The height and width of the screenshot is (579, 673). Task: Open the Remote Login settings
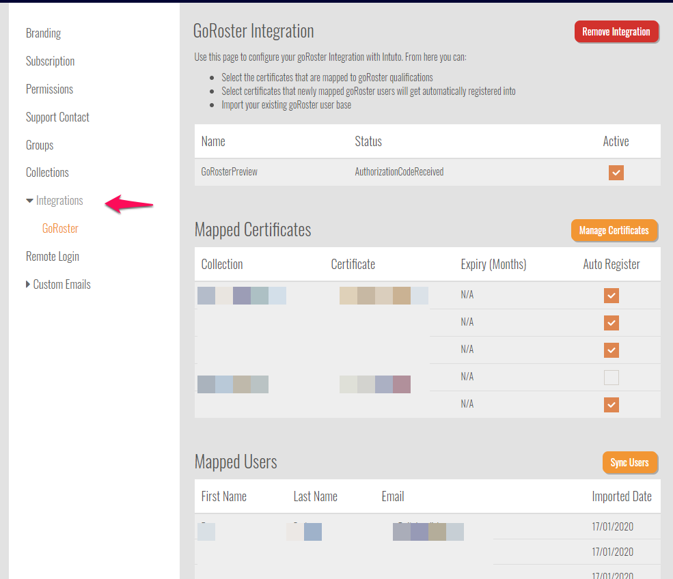(x=53, y=257)
